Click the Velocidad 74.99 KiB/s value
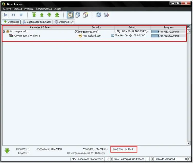193x163 pixels. pos(101,149)
